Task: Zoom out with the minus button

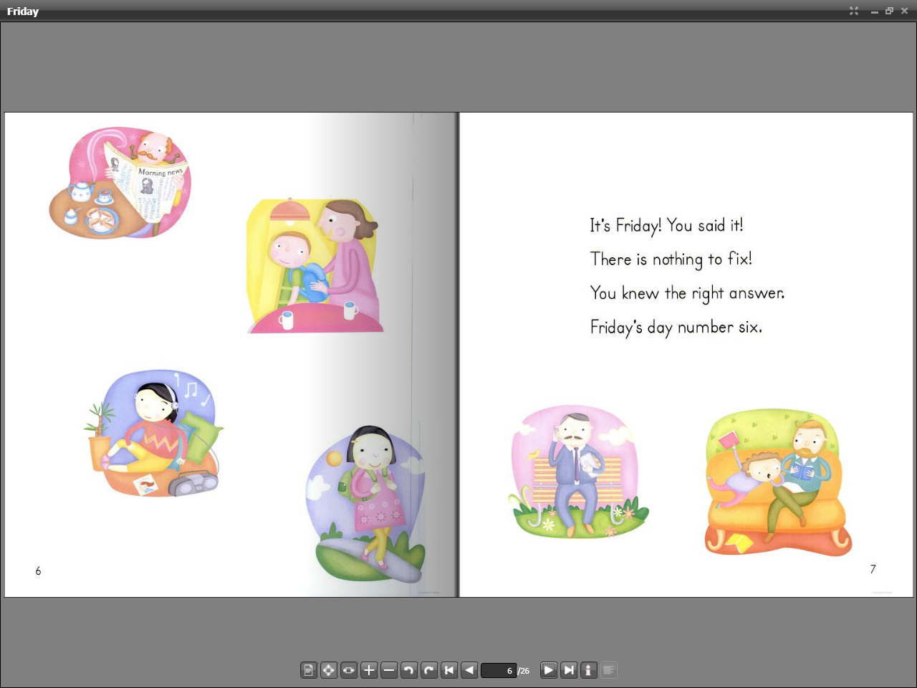Action: tap(389, 670)
